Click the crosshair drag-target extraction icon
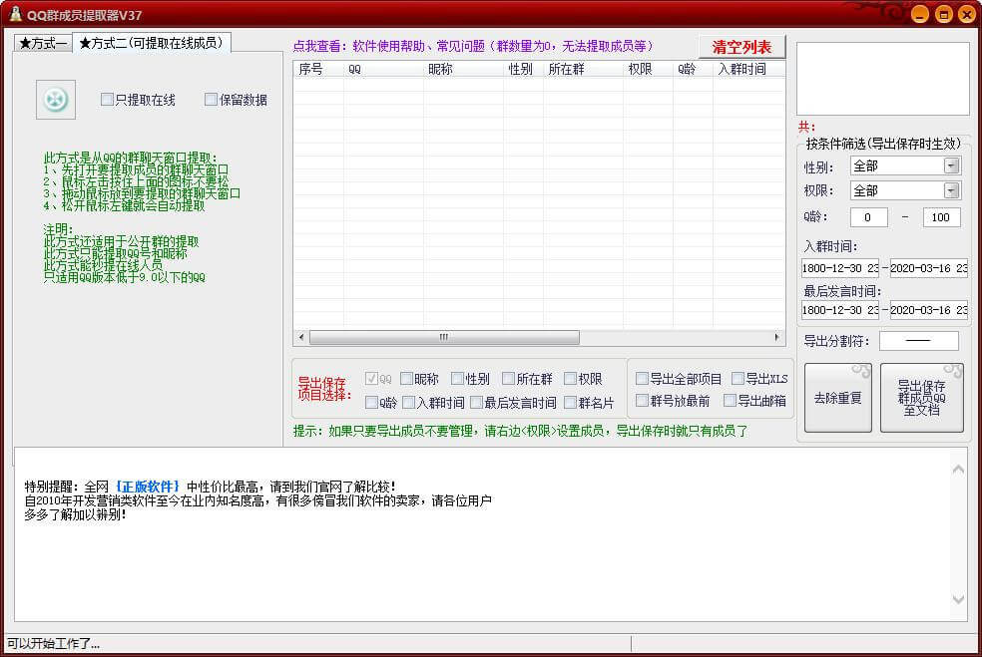This screenshot has height=657, width=982. [x=56, y=100]
